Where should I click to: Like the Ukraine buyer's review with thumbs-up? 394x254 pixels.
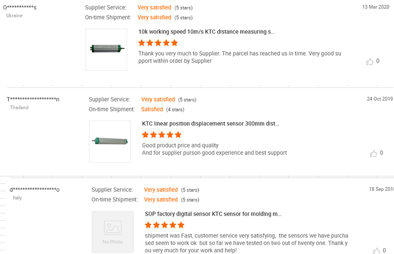[x=369, y=62]
